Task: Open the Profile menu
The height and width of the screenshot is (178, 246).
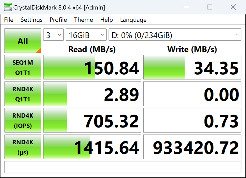Action: [x=58, y=20]
